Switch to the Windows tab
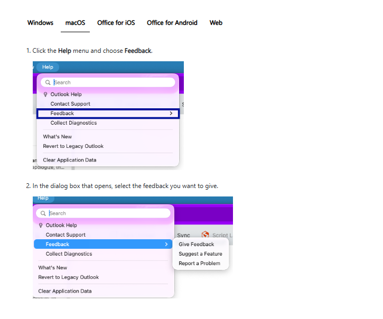The width and height of the screenshot is (383, 319). [x=40, y=23]
